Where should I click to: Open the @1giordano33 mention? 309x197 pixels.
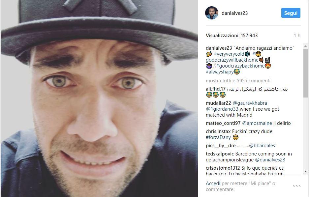tap(222, 109)
